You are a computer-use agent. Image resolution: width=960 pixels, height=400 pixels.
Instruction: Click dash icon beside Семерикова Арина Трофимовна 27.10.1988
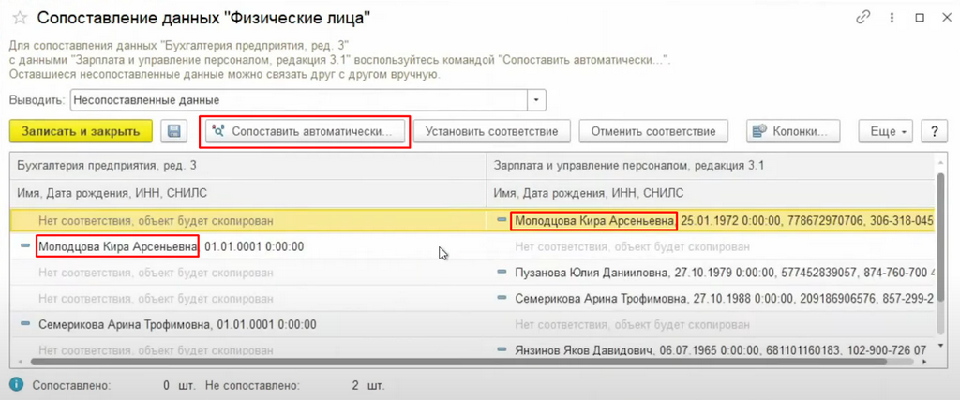coord(502,297)
